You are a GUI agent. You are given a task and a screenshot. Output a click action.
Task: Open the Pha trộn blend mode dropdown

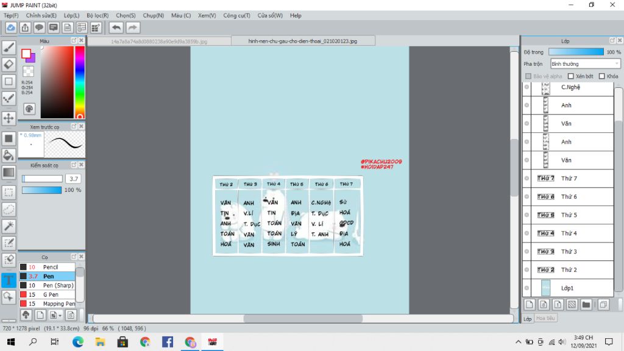point(585,63)
